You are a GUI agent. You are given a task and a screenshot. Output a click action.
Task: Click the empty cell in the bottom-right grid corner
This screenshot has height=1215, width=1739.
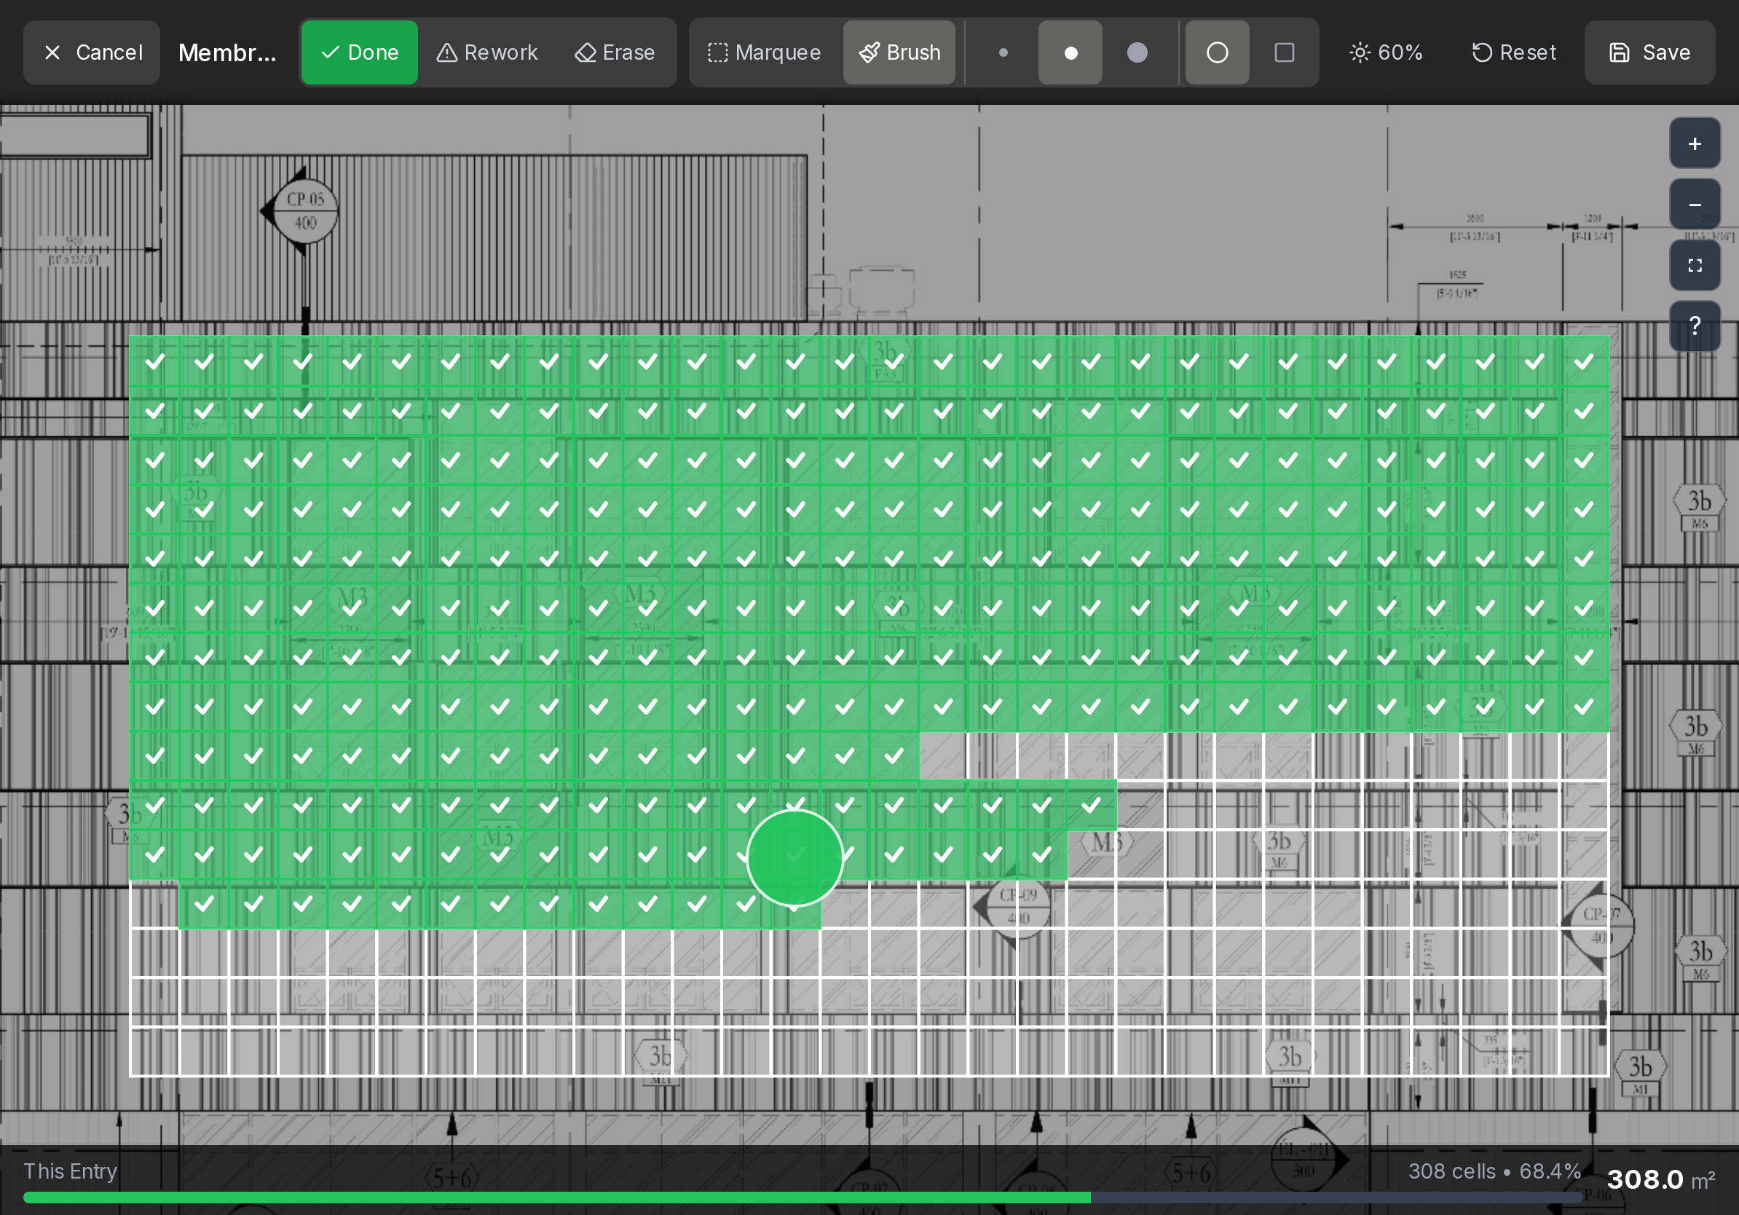tap(1584, 1051)
